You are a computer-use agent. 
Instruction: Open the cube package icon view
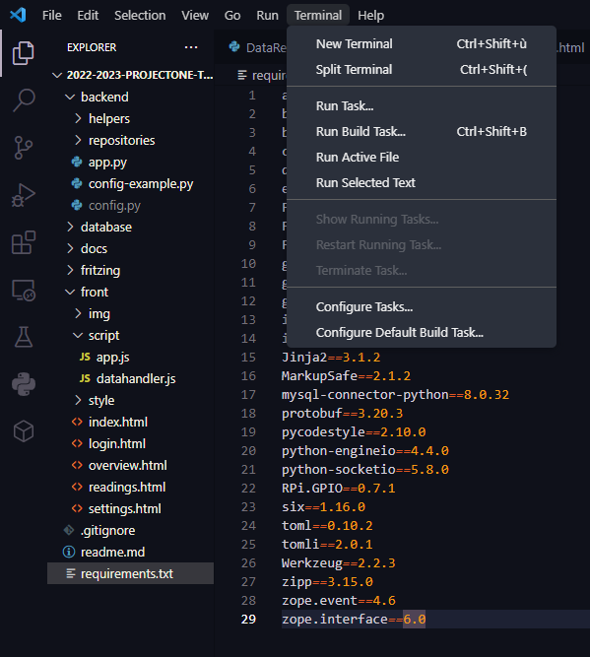pyautogui.click(x=24, y=431)
